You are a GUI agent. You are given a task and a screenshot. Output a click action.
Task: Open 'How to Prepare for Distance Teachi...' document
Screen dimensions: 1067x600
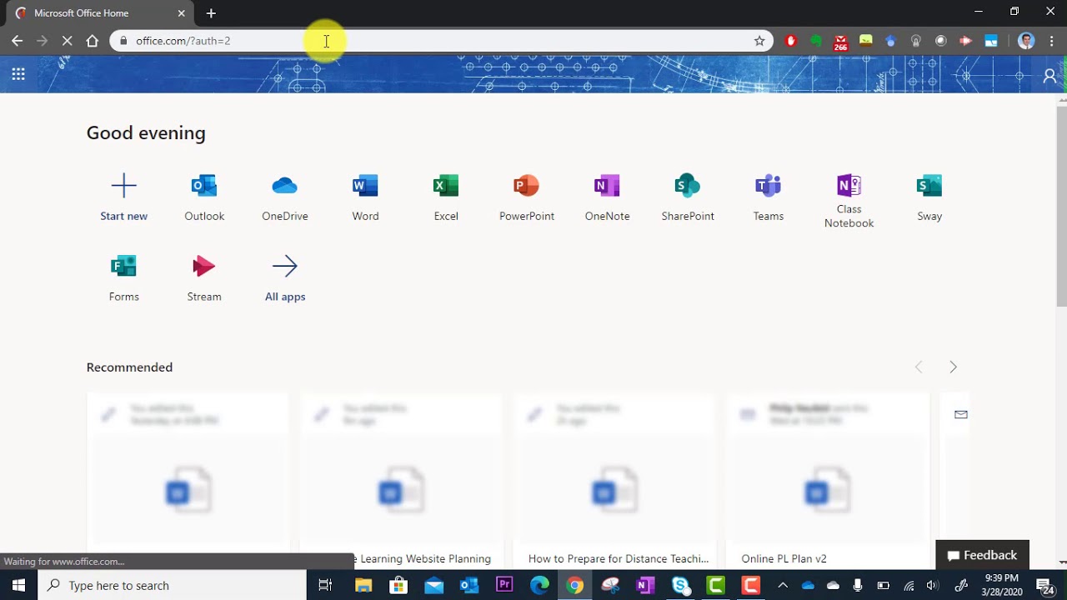click(619, 559)
